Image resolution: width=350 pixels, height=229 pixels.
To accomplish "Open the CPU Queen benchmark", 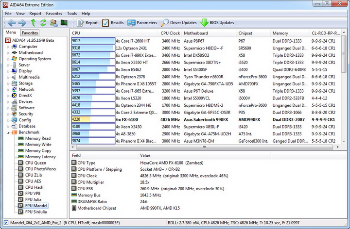I will [x=35, y=163].
